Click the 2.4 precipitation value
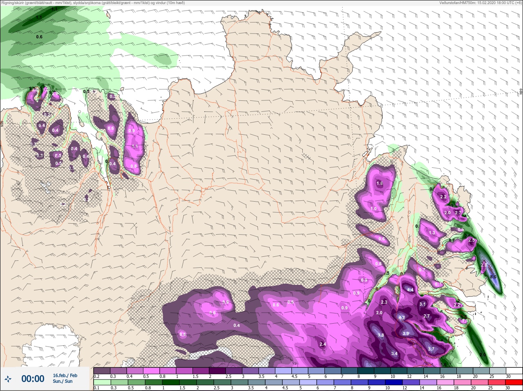 click(323, 344)
